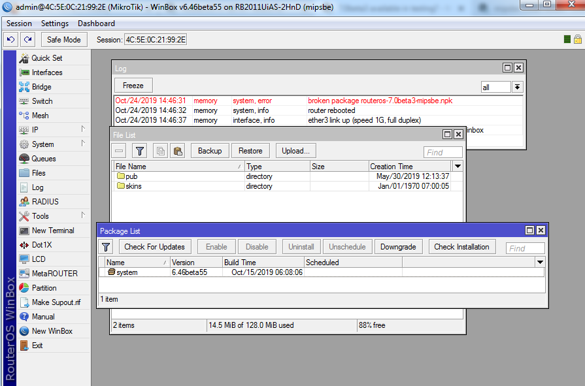Image resolution: width=585 pixels, height=386 pixels.
Task: Click the Package List Find field
Action: 526,248
